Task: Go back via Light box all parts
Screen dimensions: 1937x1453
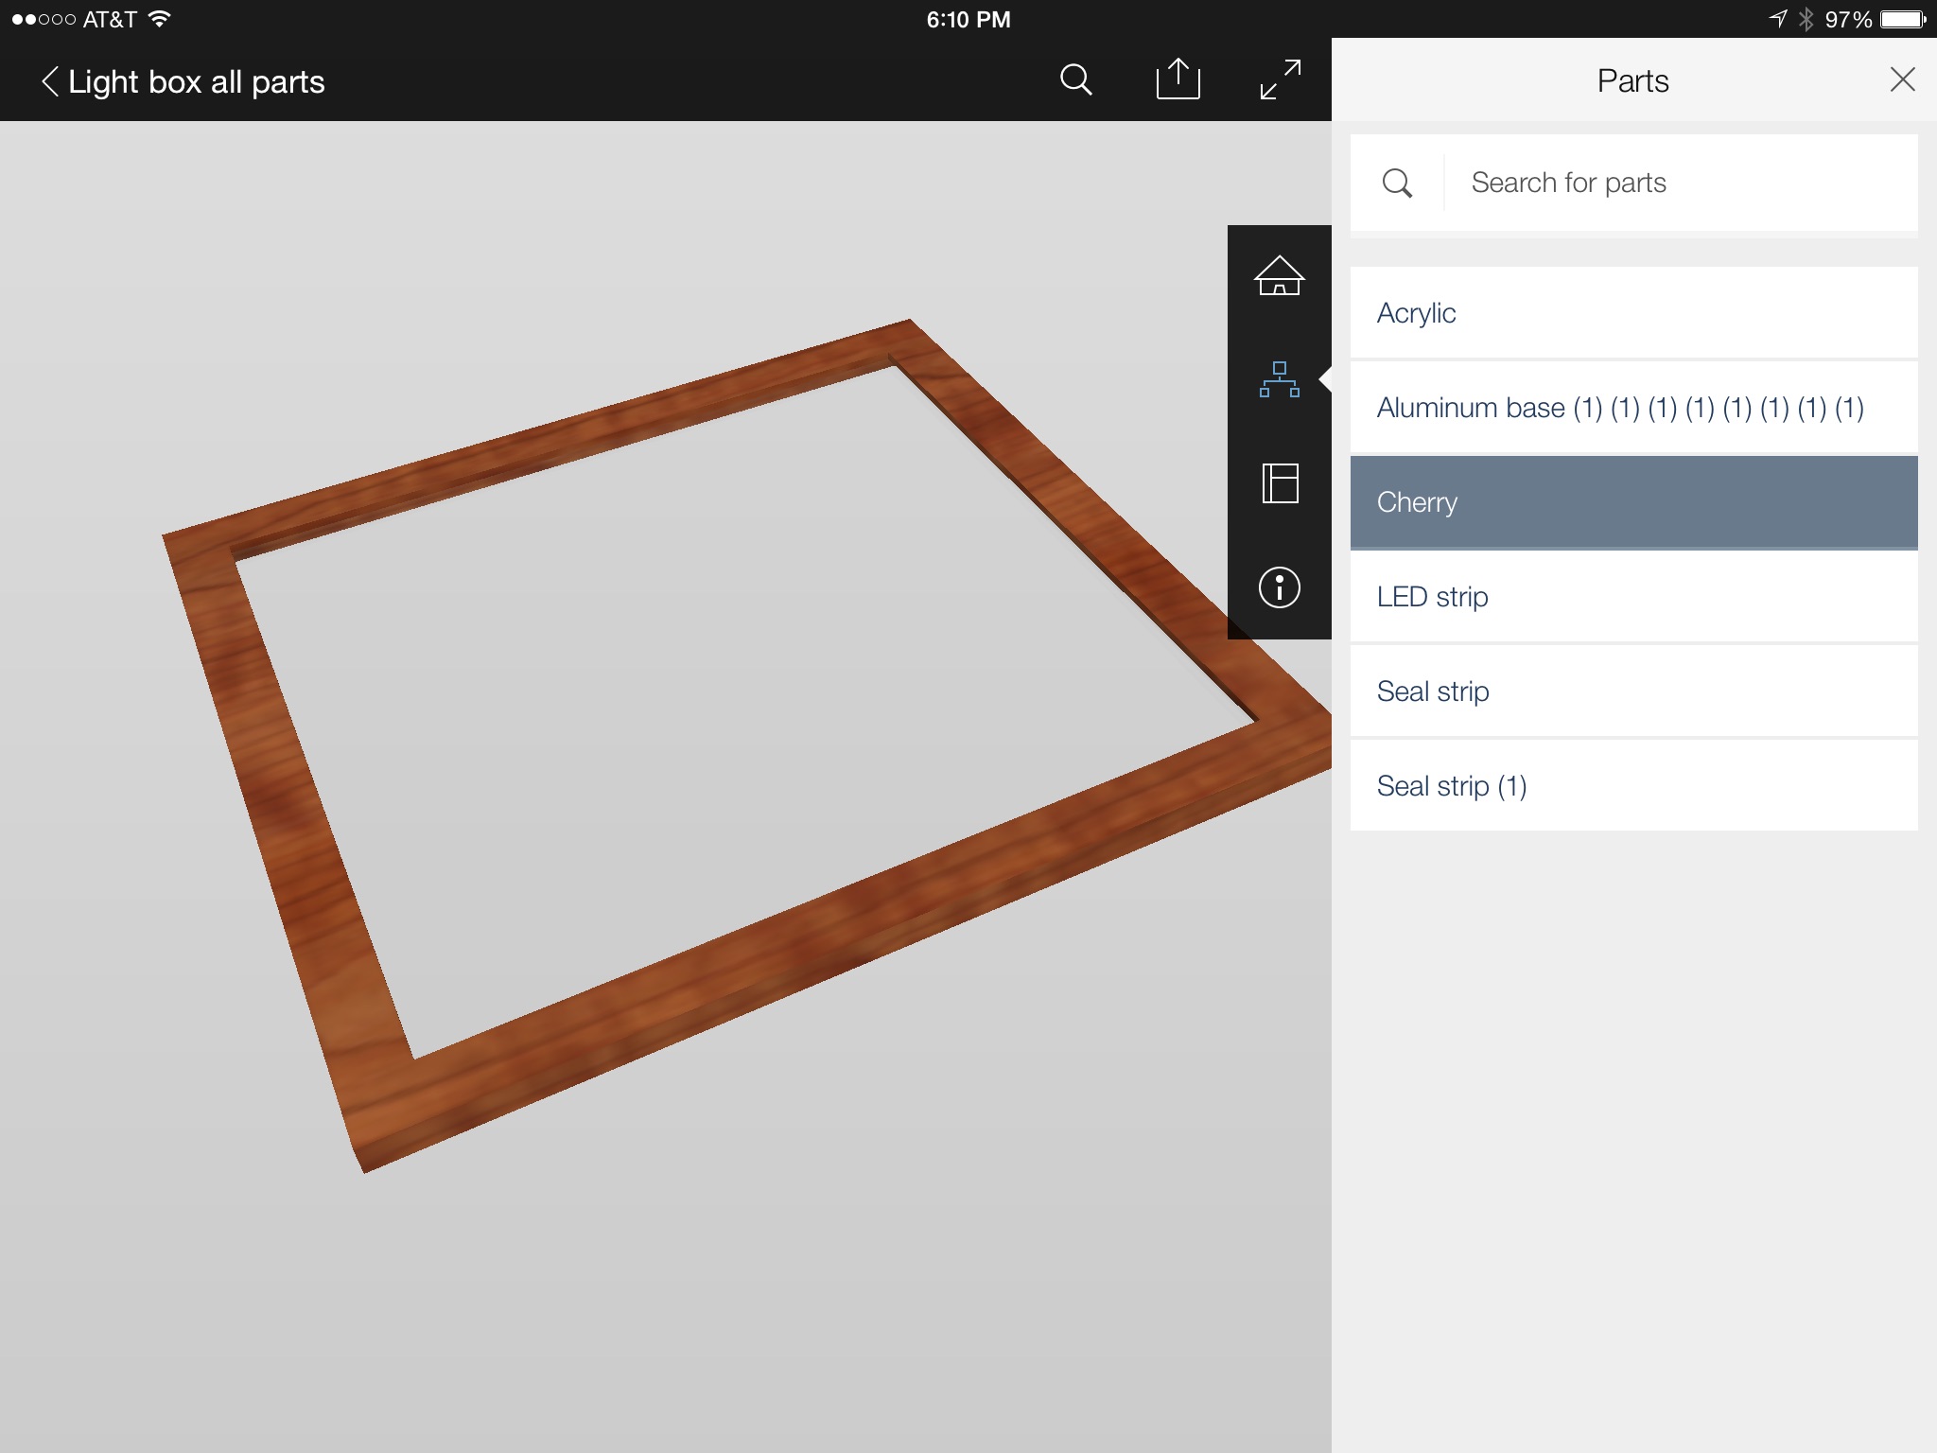Action: pos(196,81)
